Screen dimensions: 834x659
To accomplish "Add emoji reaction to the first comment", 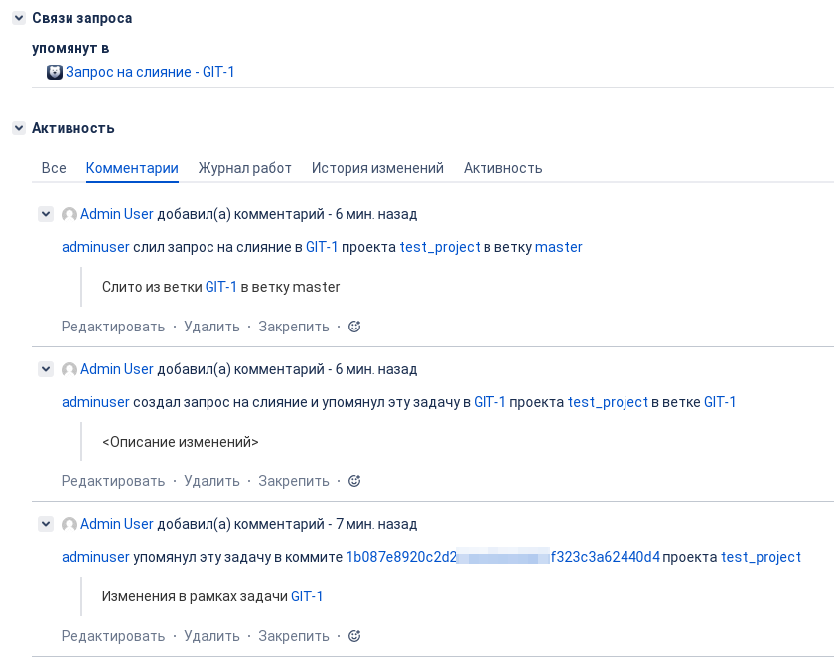I will pyautogui.click(x=354, y=326).
